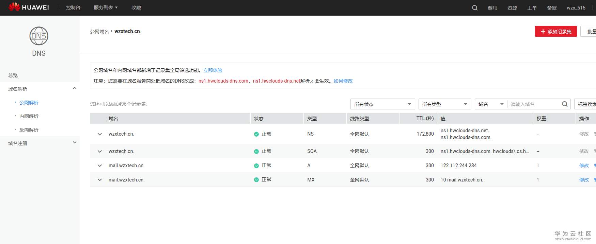Expand the mail.wzxtech.cn. MX record row
This screenshot has width=596, height=244.
[x=100, y=180]
